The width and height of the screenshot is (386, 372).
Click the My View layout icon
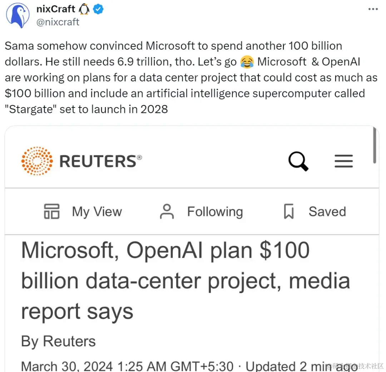click(51, 211)
